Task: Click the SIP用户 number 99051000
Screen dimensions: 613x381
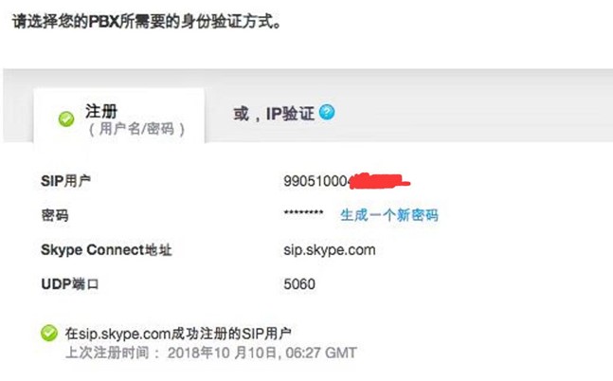Action: pos(316,181)
